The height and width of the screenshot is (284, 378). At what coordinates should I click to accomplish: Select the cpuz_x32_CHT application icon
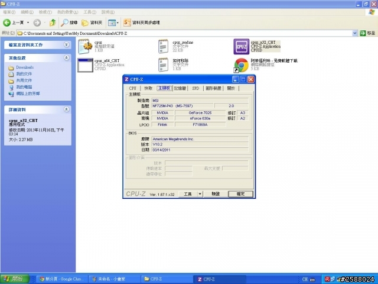click(x=242, y=47)
